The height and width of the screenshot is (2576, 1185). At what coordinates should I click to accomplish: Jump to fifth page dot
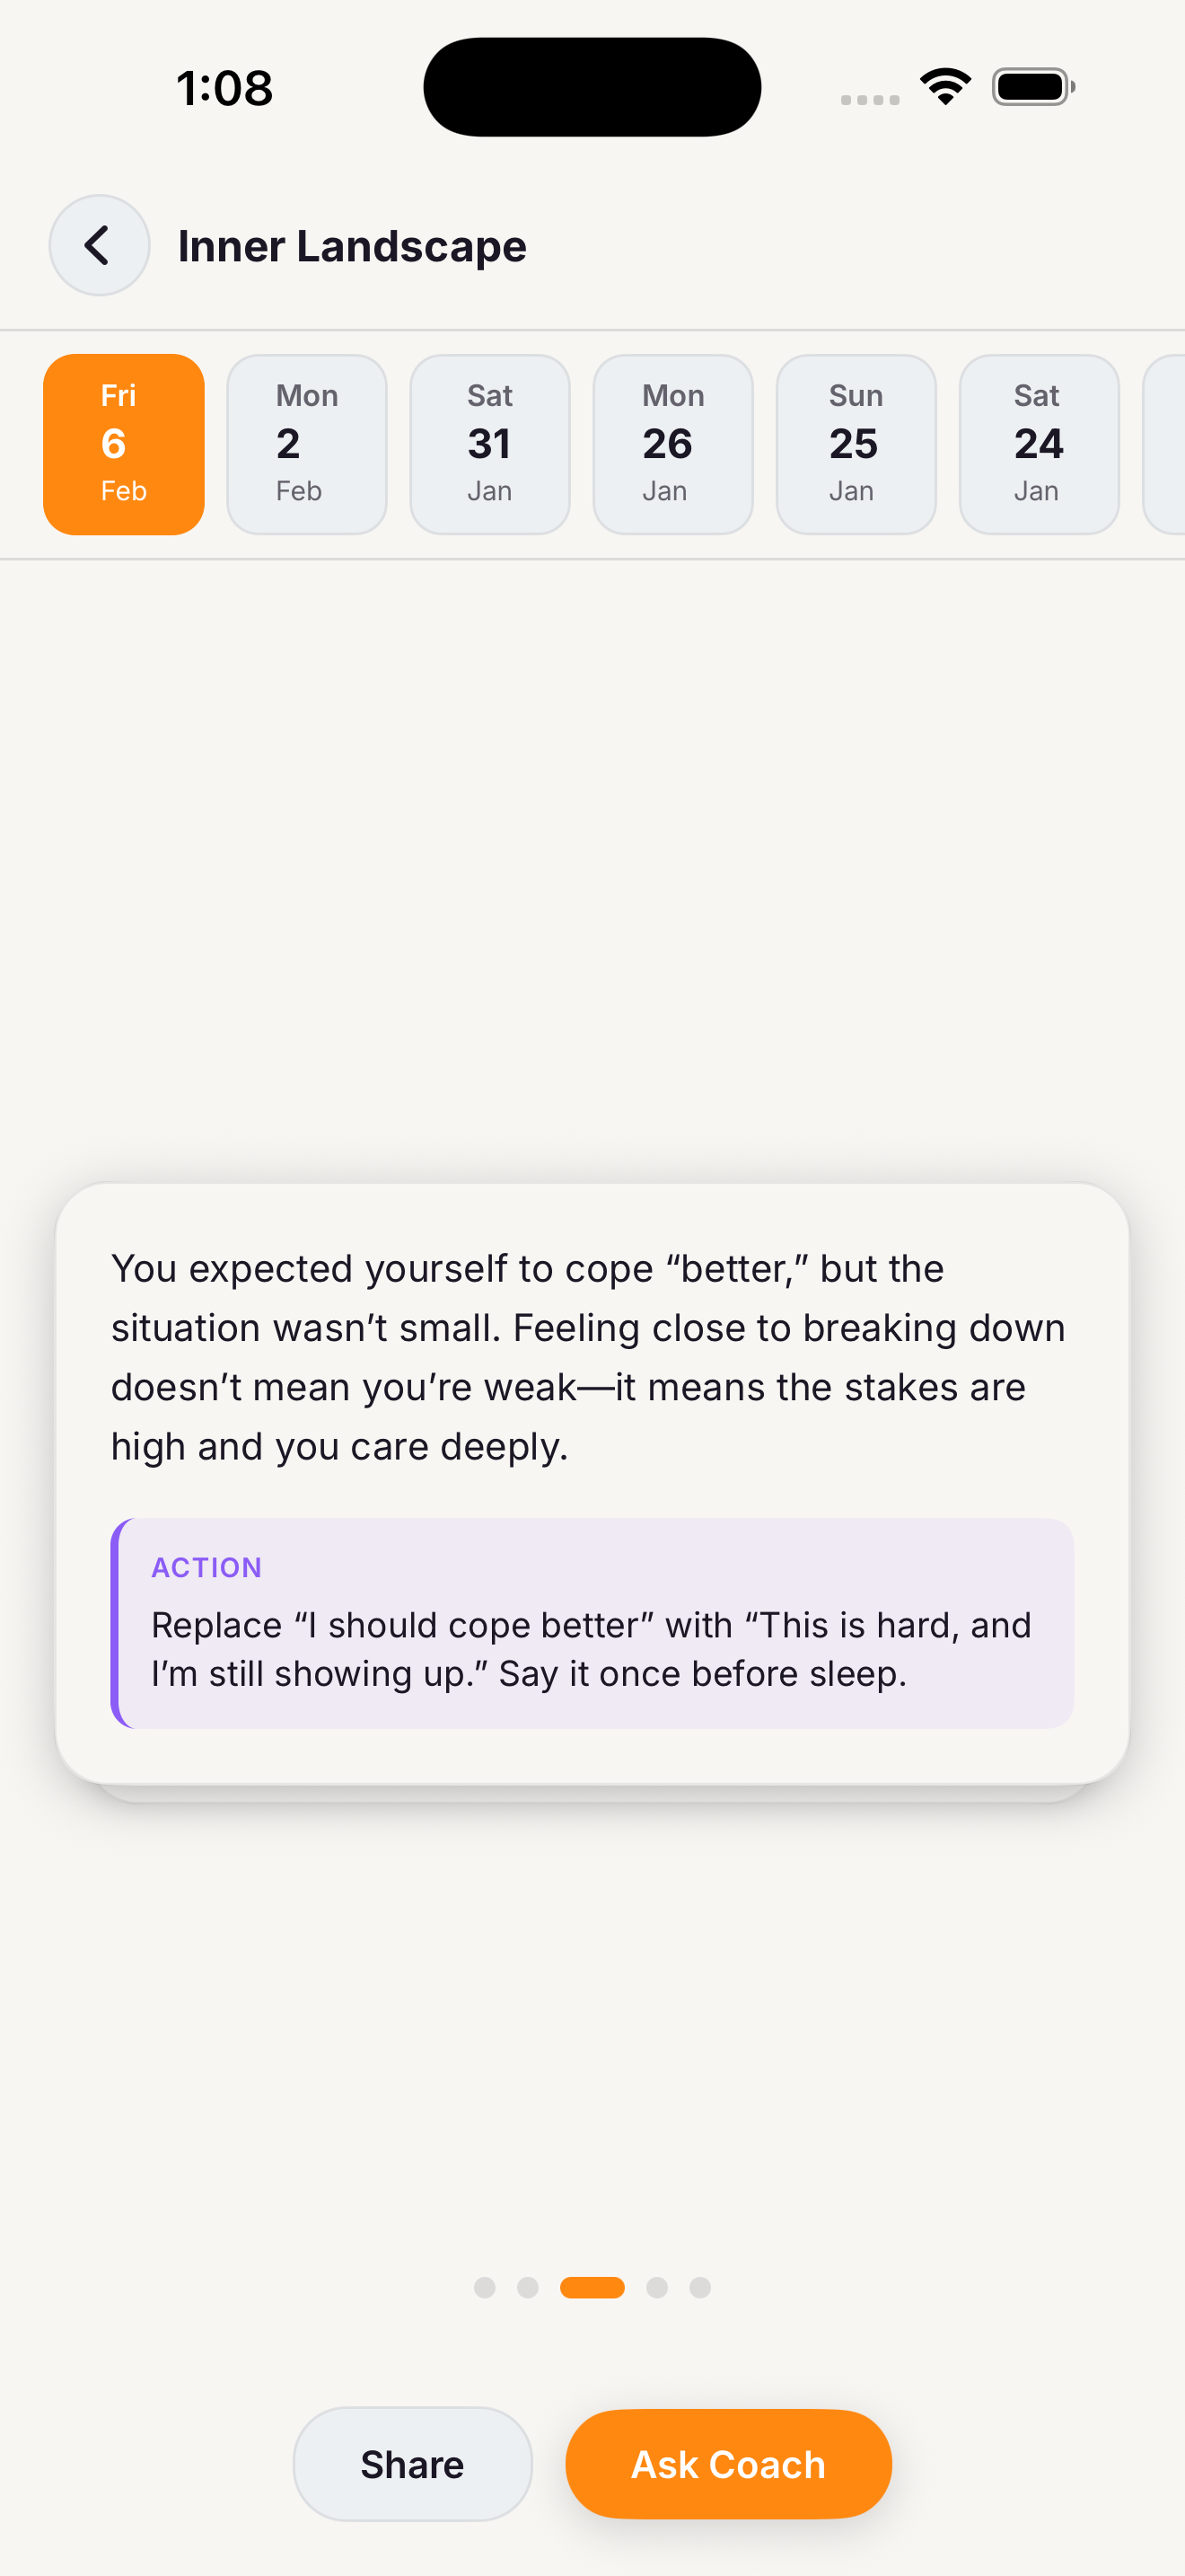[x=700, y=2288]
